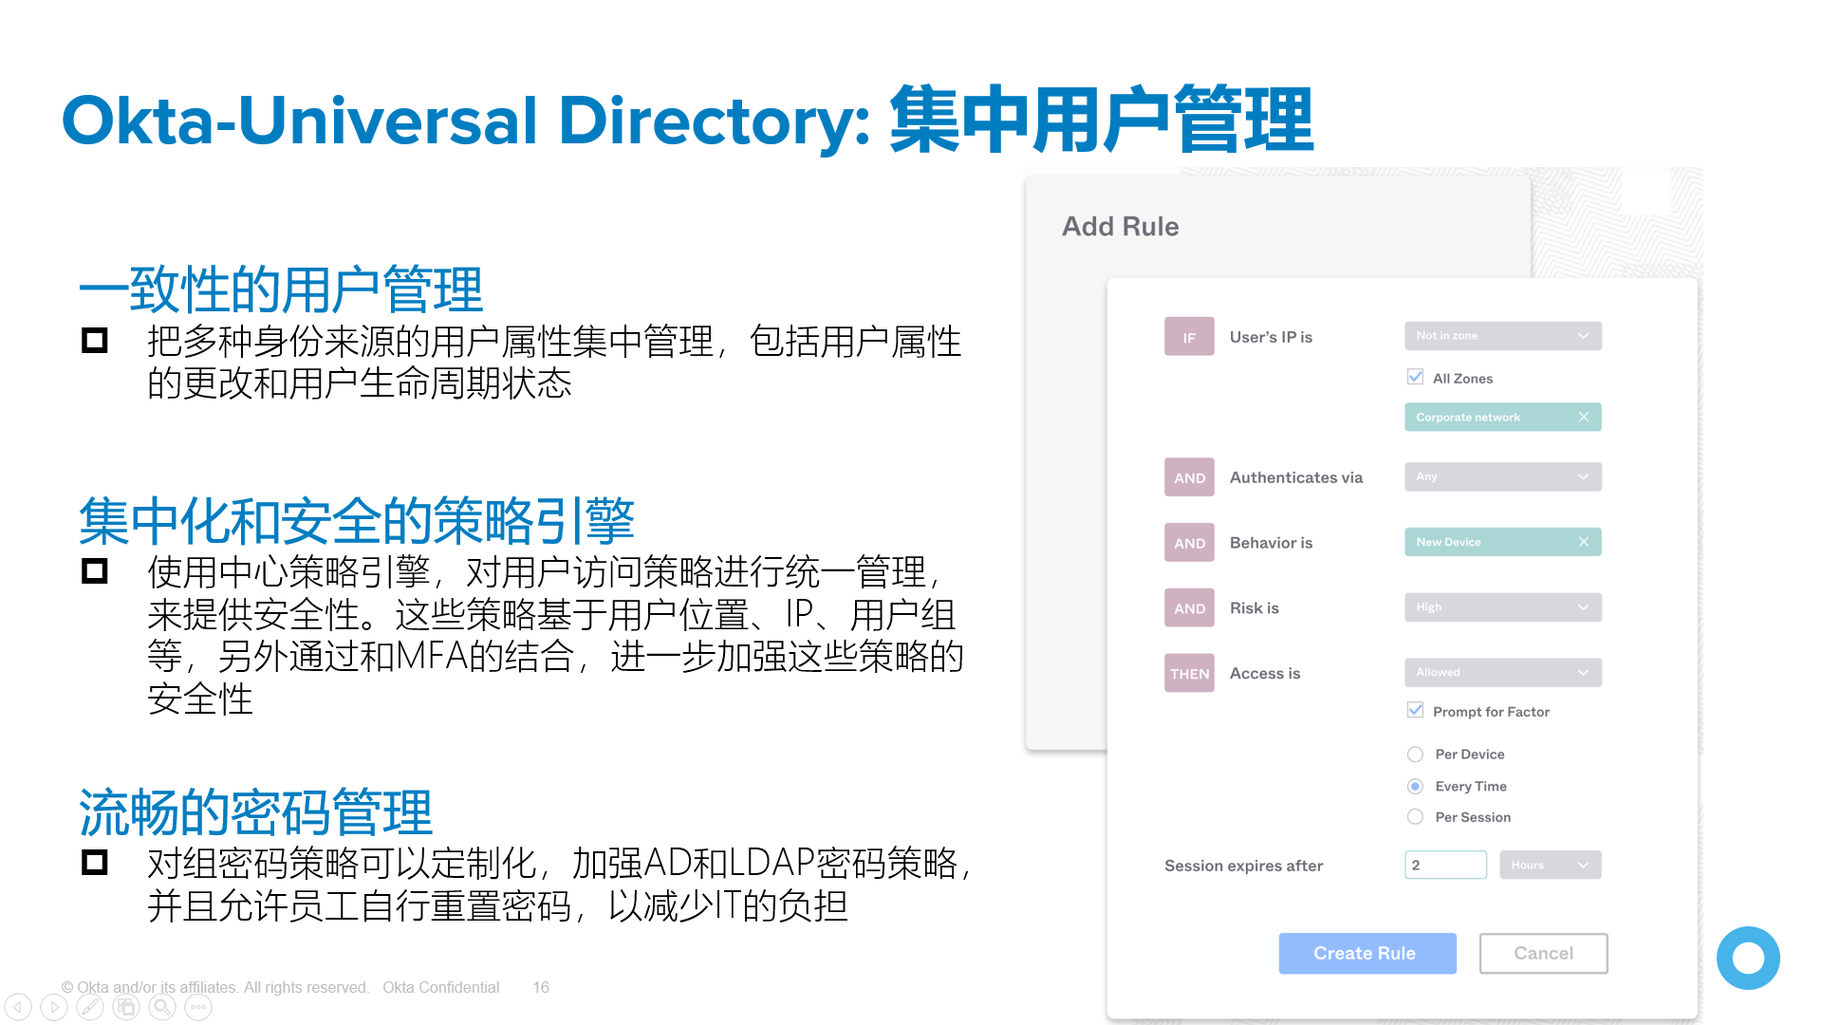Open the pen and laser pointer tools
The height and width of the screenshot is (1025, 1822).
[90, 1007]
